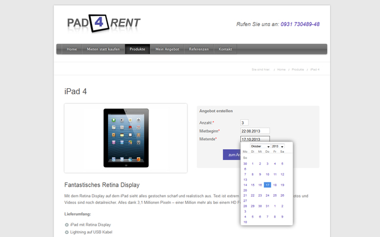Viewport: 380px width, 237px height.
Task: Choose day 21 in the calendar
Action: point(245,196)
